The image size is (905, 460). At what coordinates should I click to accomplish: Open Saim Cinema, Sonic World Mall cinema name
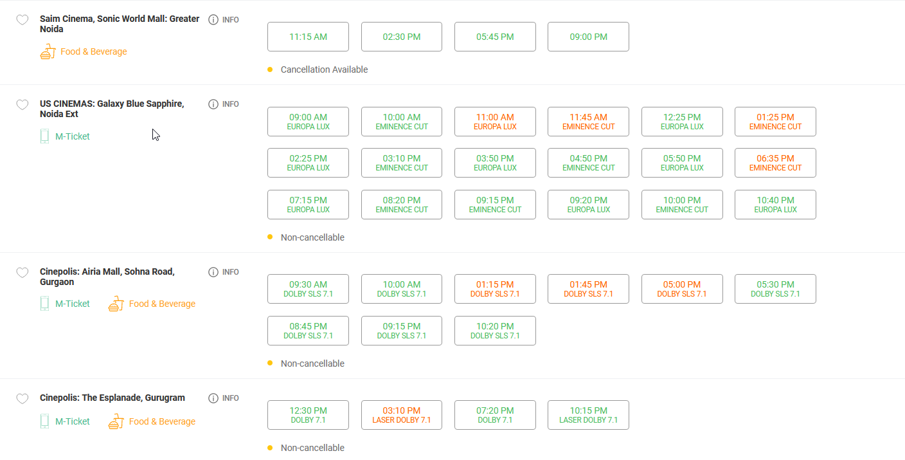[x=120, y=24]
